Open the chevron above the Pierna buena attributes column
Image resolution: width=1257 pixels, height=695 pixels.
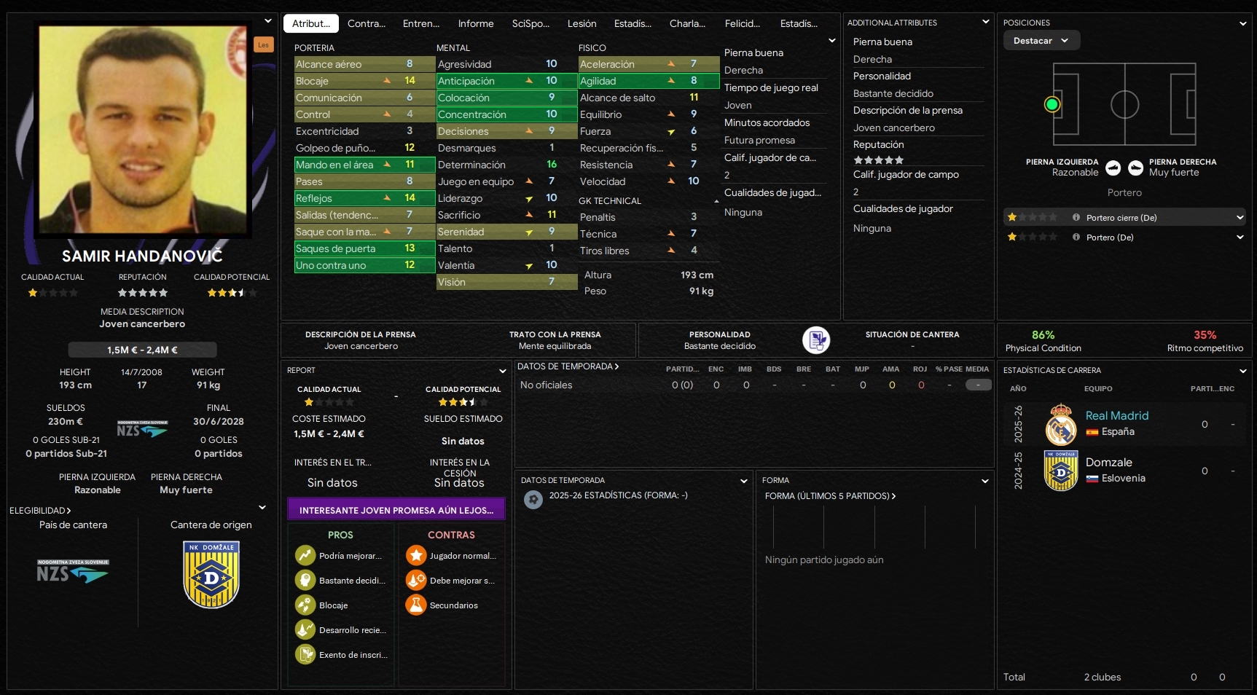point(832,41)
